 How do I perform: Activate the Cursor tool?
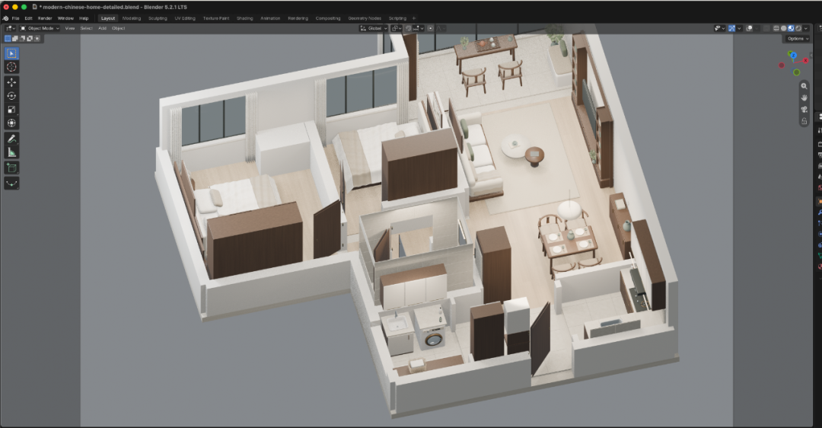click(x=11, y=66)
